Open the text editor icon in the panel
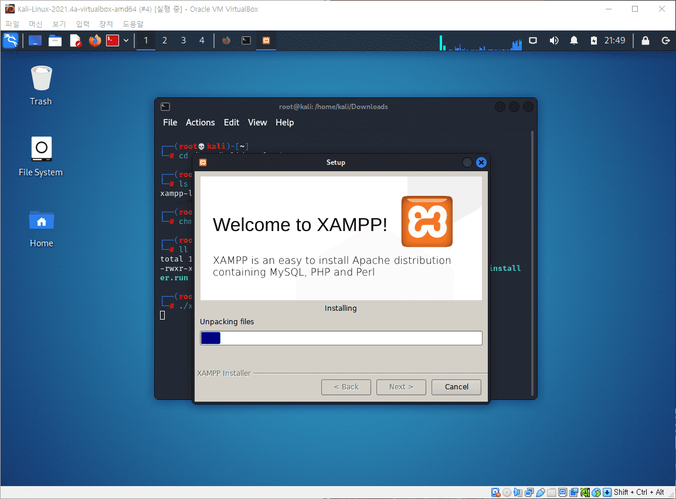Screen dimensions: 676x499 coord(74,40)
